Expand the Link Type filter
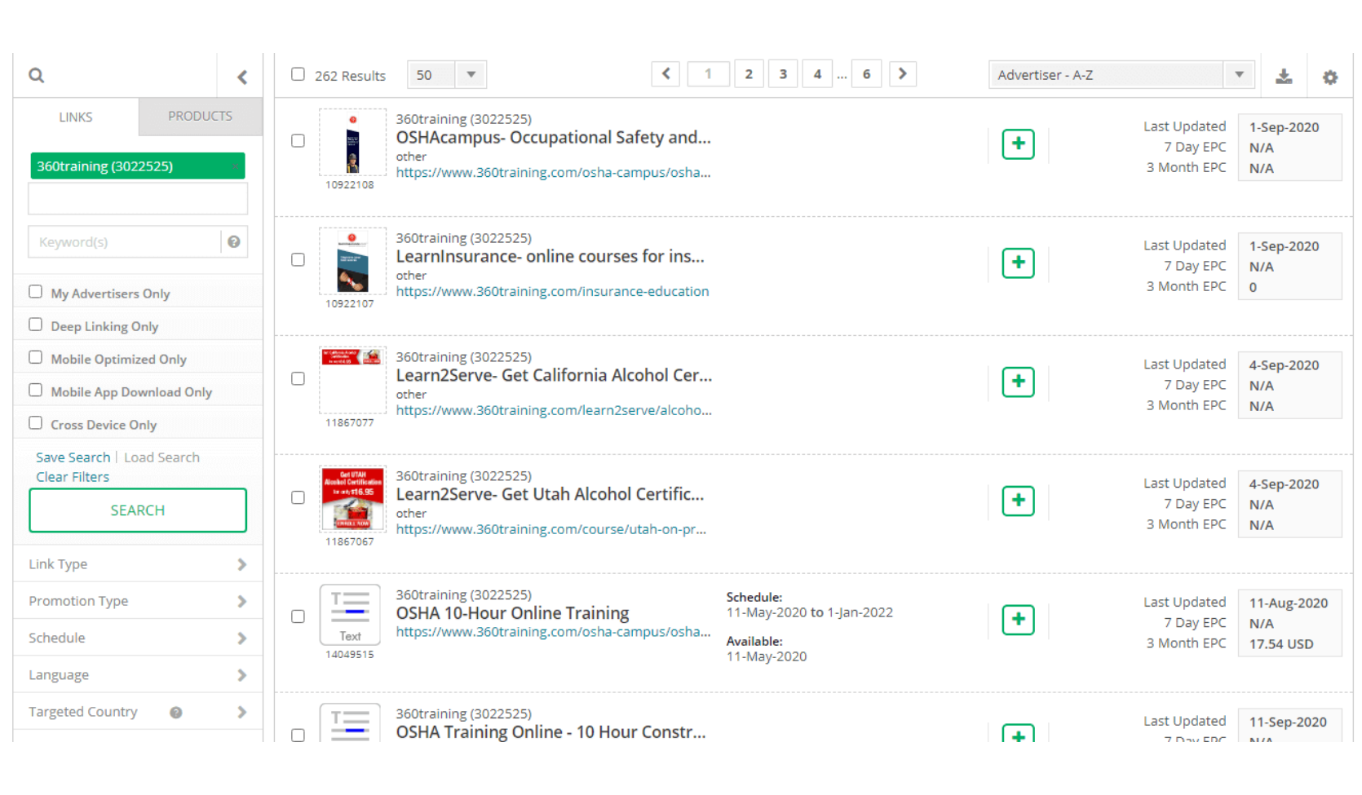This screenshot has width=1362, height=795. (x=137, y=564)
